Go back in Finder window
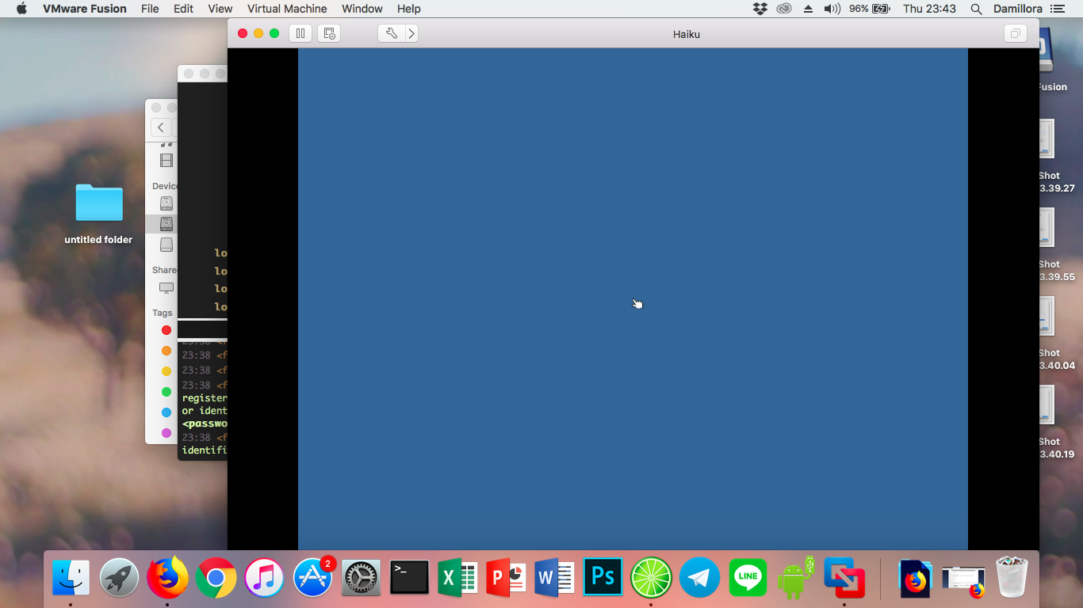Image resolution: width=1083 pixels, height=608 pixels. 161,127
